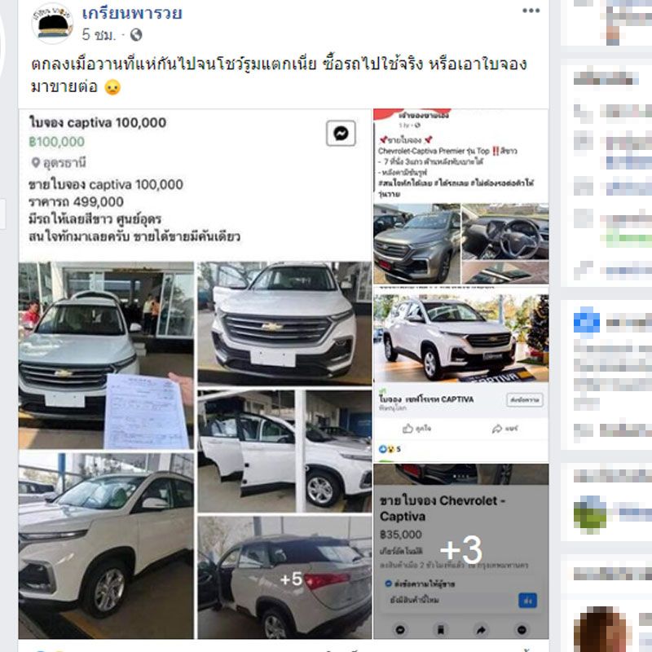This screenshot has height=652, width=652.
Task: Open the +5 more photos thumbnail
Action: [284, 578]
